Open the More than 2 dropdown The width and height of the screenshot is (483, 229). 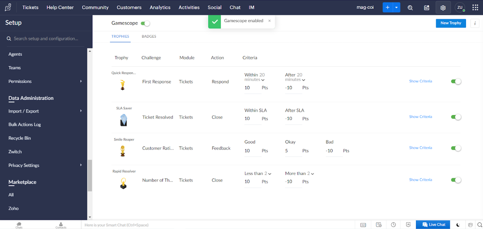coord(312,174)
